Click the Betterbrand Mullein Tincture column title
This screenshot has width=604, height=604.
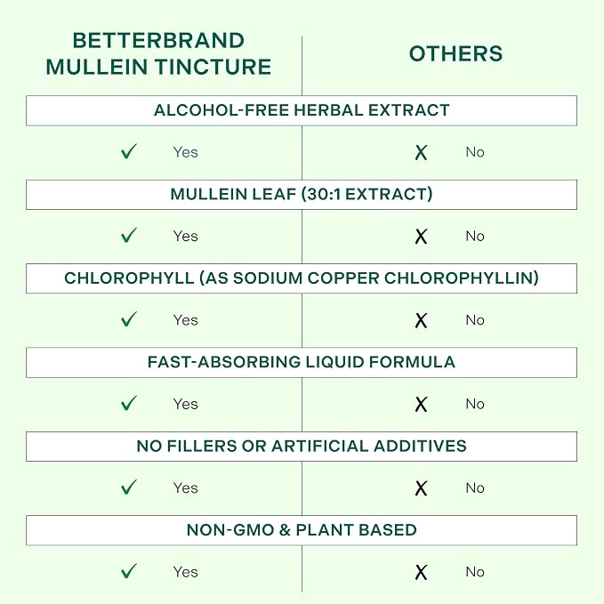click(x=158, y=53)
